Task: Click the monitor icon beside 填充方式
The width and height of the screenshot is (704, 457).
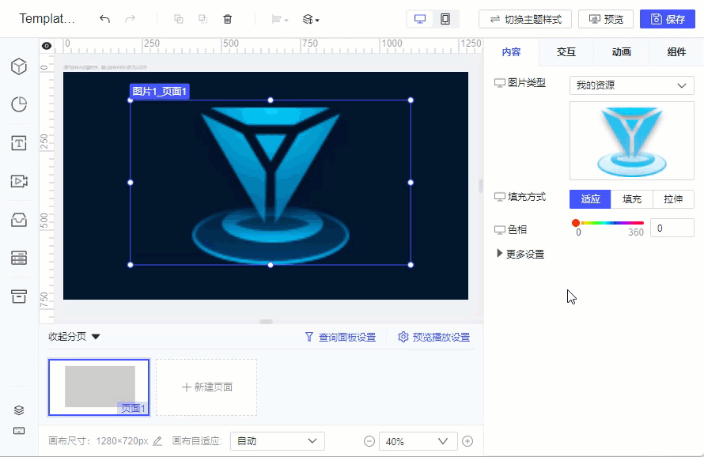Action: pyautogui.click(x=499, y=197)
